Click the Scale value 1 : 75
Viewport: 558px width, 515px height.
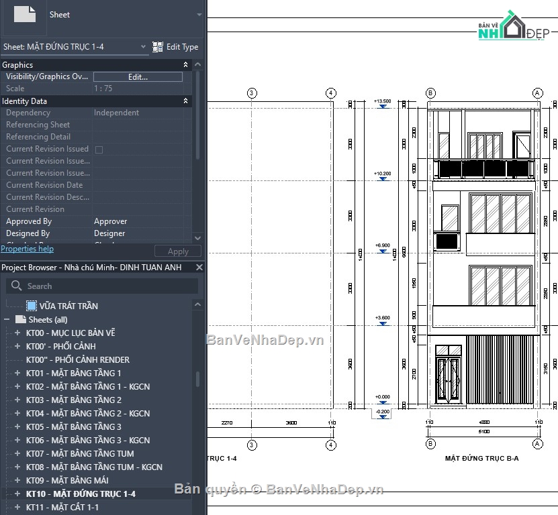(103, 88)
